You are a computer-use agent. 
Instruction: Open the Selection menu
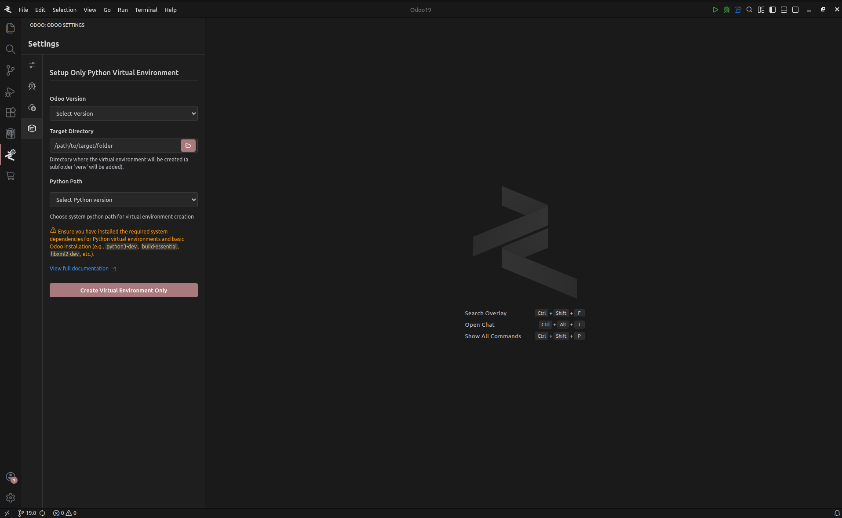click(64, 10)
